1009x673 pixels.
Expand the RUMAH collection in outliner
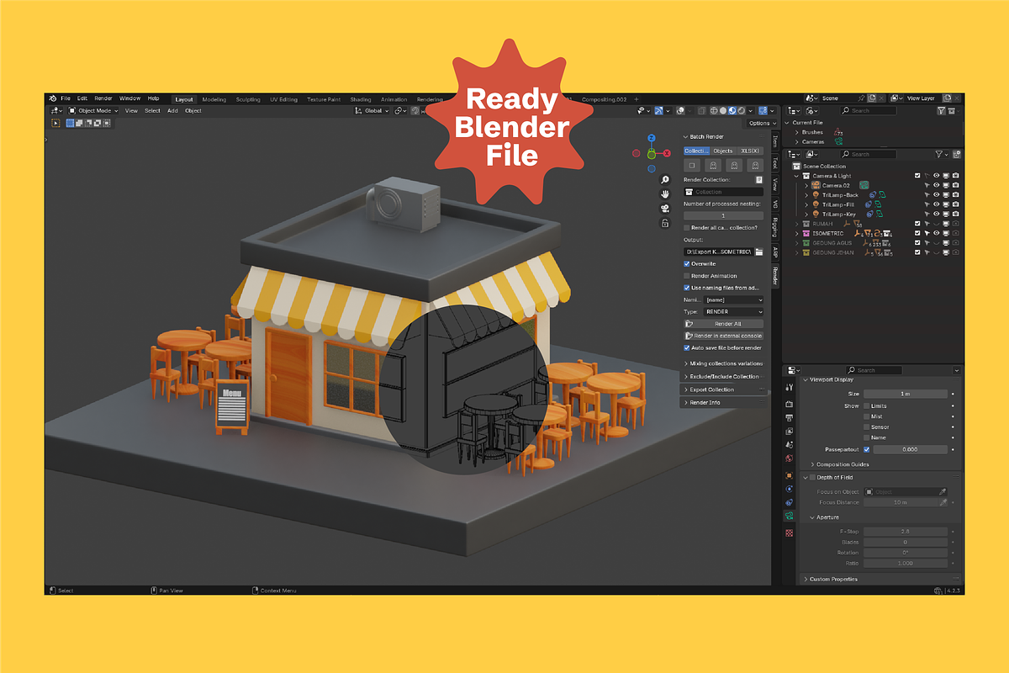point(797,224)
